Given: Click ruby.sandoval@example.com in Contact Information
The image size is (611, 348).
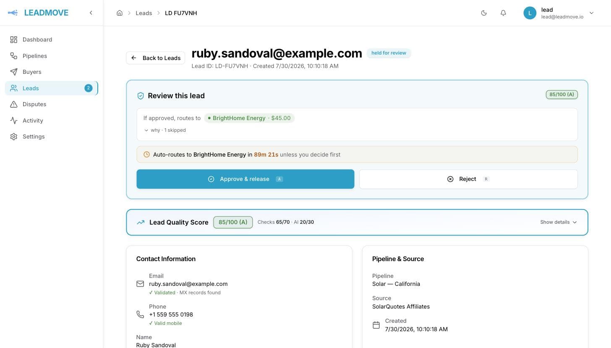Looking at the screenshot, I should pyautogui.click(x=188, y=284).
